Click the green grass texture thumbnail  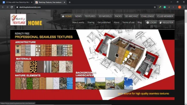(x=30, y=83)
